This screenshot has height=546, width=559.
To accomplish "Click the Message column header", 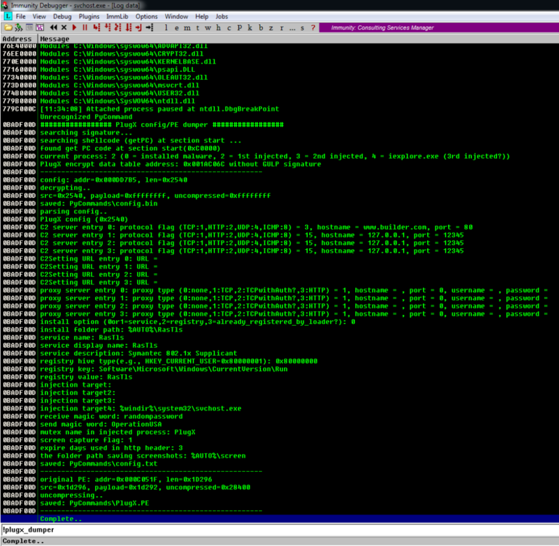I will [x=55, y=39].
